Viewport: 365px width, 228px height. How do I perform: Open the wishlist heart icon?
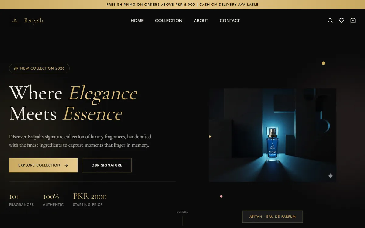point(342,21)
